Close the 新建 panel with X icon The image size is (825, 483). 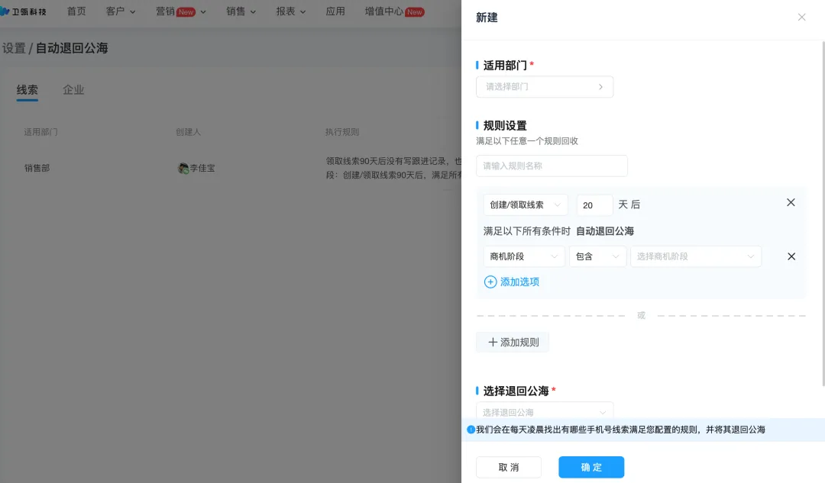tap(801, 18)
